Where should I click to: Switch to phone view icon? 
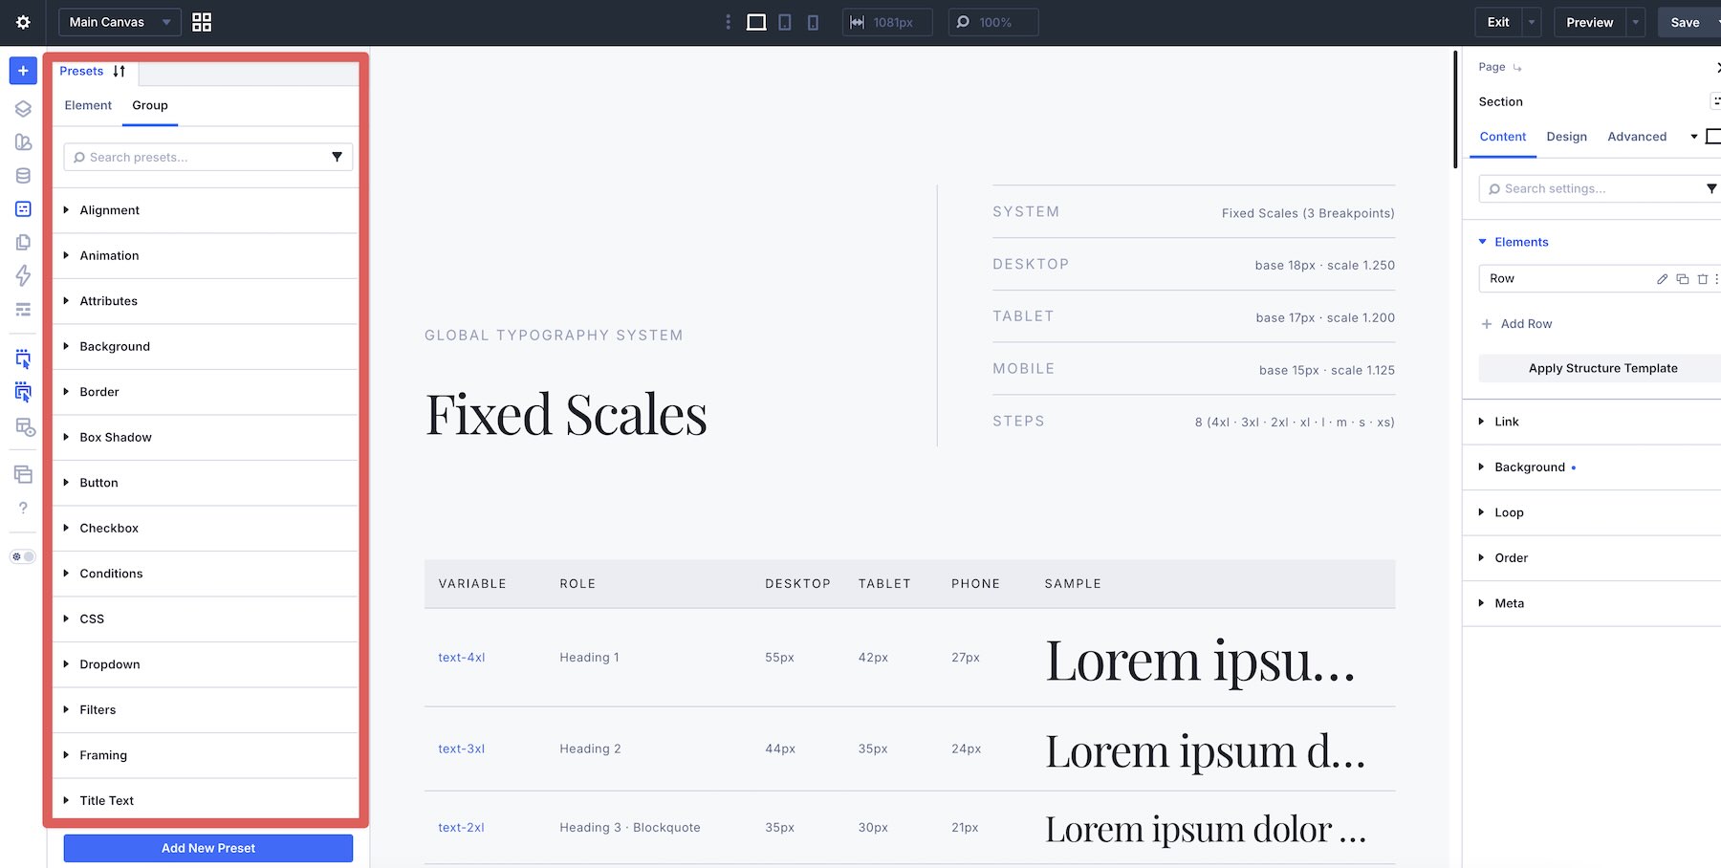[x=813, y=22]
